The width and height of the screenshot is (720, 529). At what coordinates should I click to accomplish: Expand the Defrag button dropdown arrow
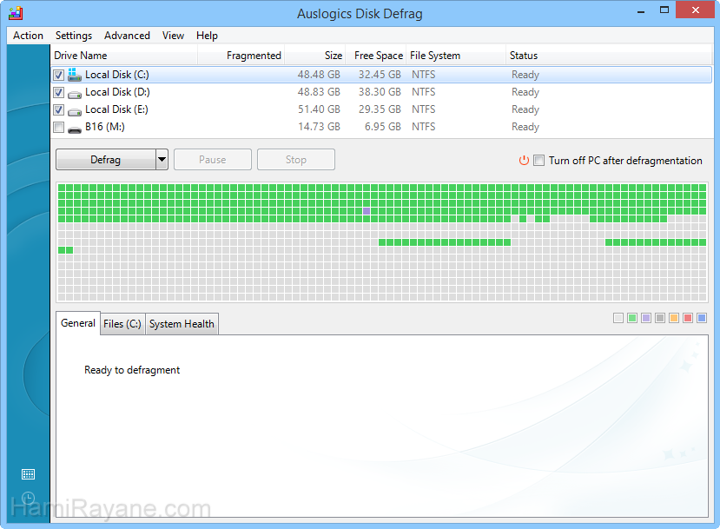pyautogui.click(x=162, y=159)
